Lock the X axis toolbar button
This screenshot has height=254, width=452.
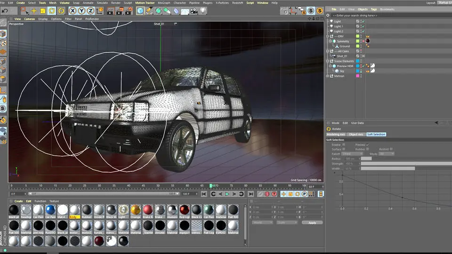point(73,10)
